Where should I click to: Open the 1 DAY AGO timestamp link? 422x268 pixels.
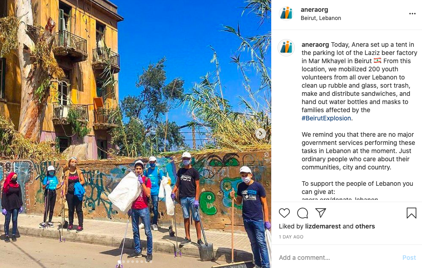click(291, 237)
